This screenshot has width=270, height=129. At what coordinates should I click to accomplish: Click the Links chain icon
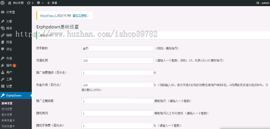point(2,35)
